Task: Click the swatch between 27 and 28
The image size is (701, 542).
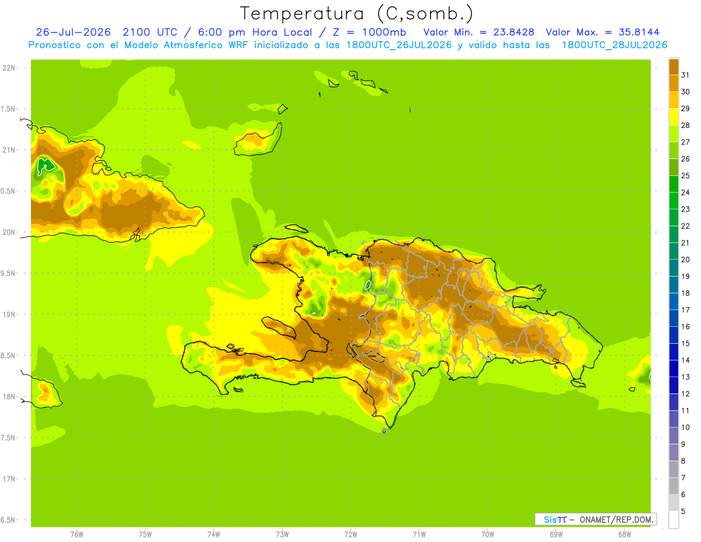Action: [x=674, y=133]
